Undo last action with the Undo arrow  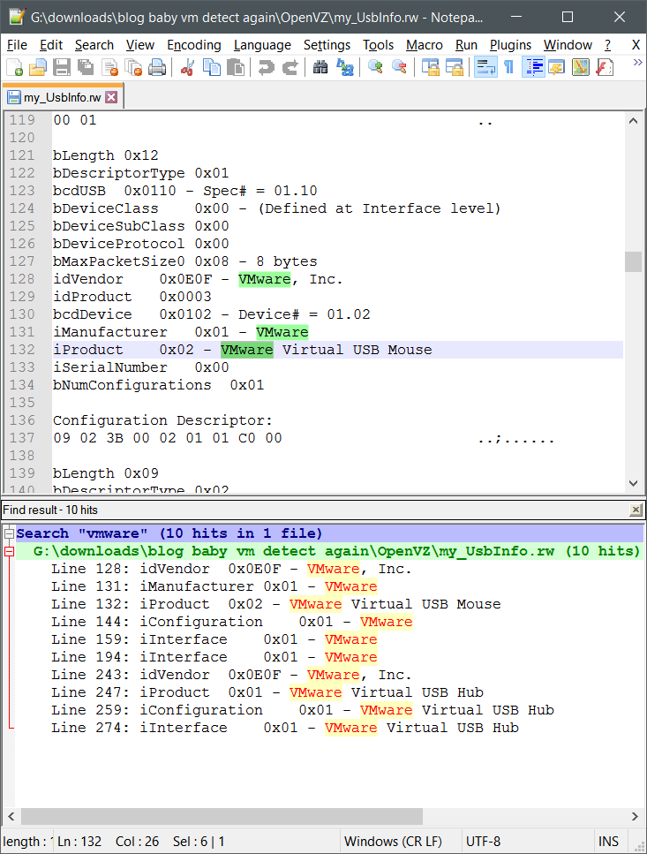(266, 67)
